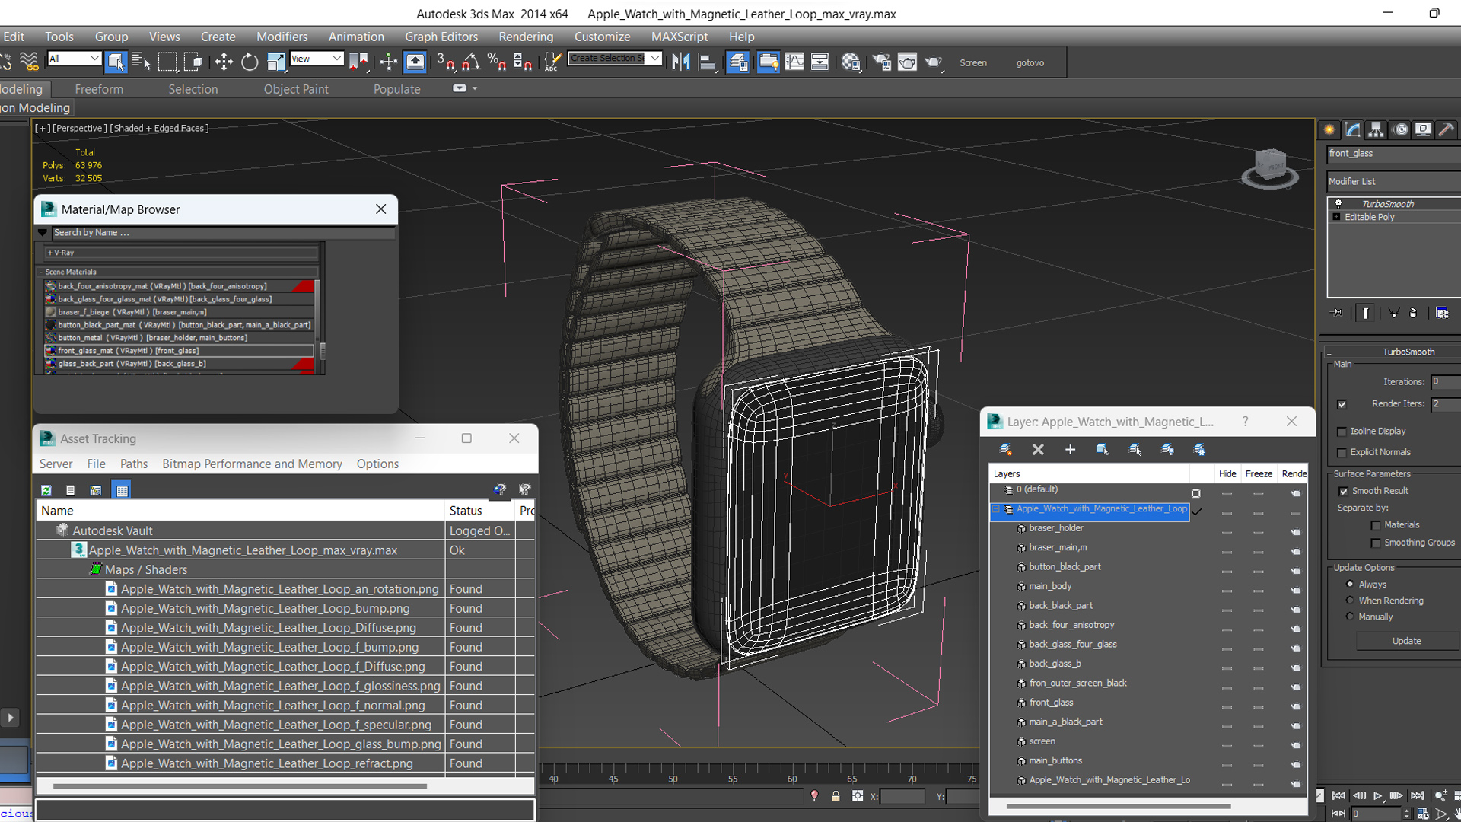
Task: Choose the Select and Uniform Scale tool
Action: [x=275, y=62]
